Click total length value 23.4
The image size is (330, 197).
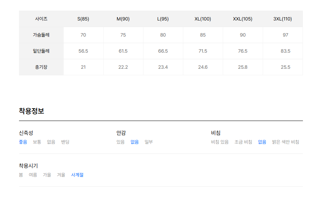tap(163, 67)
